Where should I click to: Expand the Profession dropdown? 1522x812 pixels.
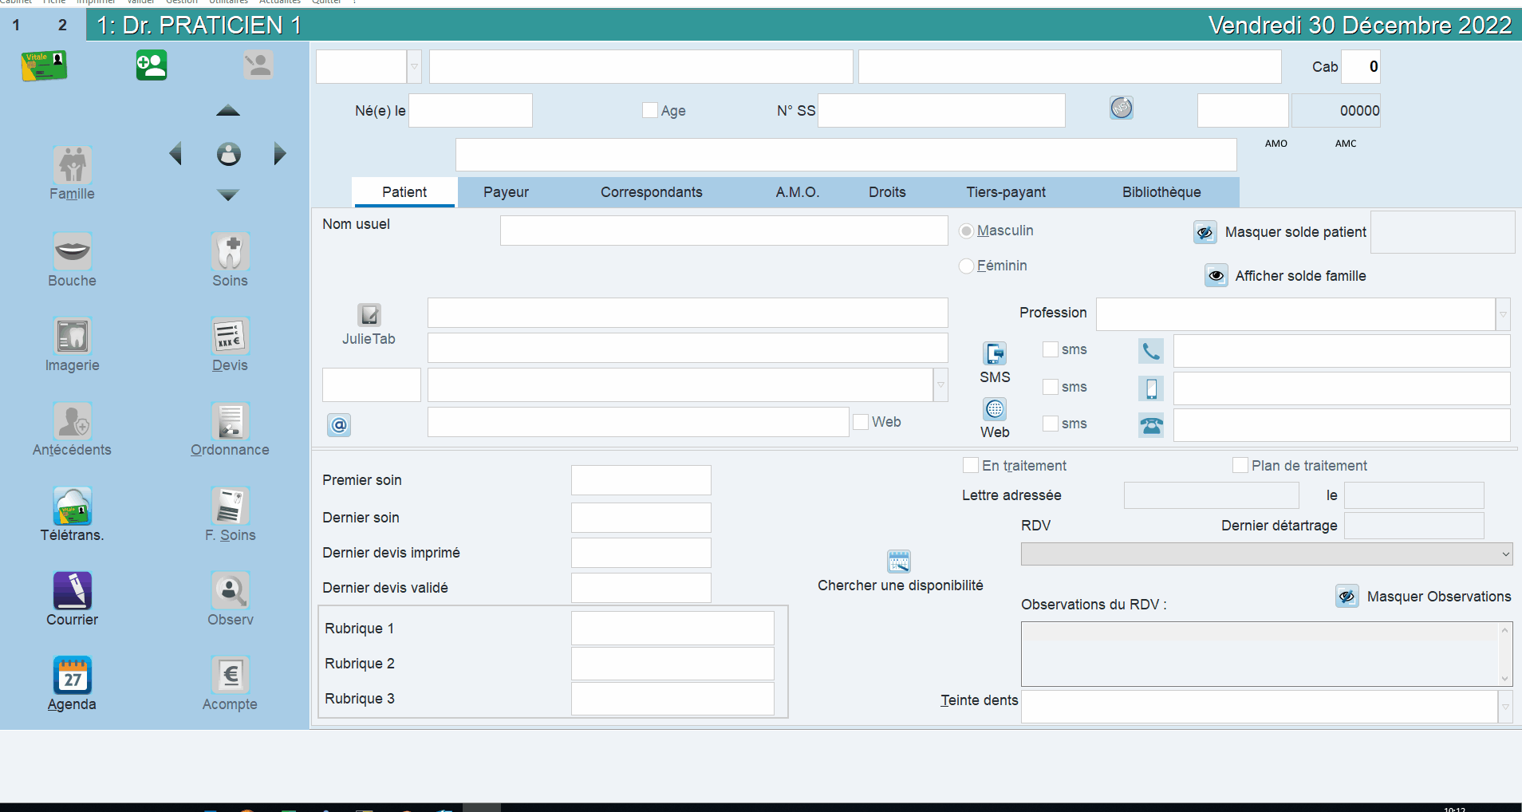[x=1503, y=314]
